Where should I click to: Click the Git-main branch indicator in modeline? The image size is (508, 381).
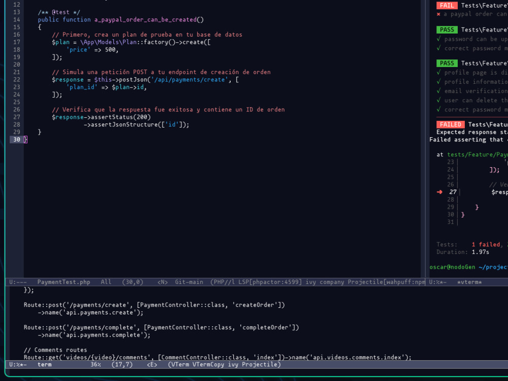tap(189, 282)
